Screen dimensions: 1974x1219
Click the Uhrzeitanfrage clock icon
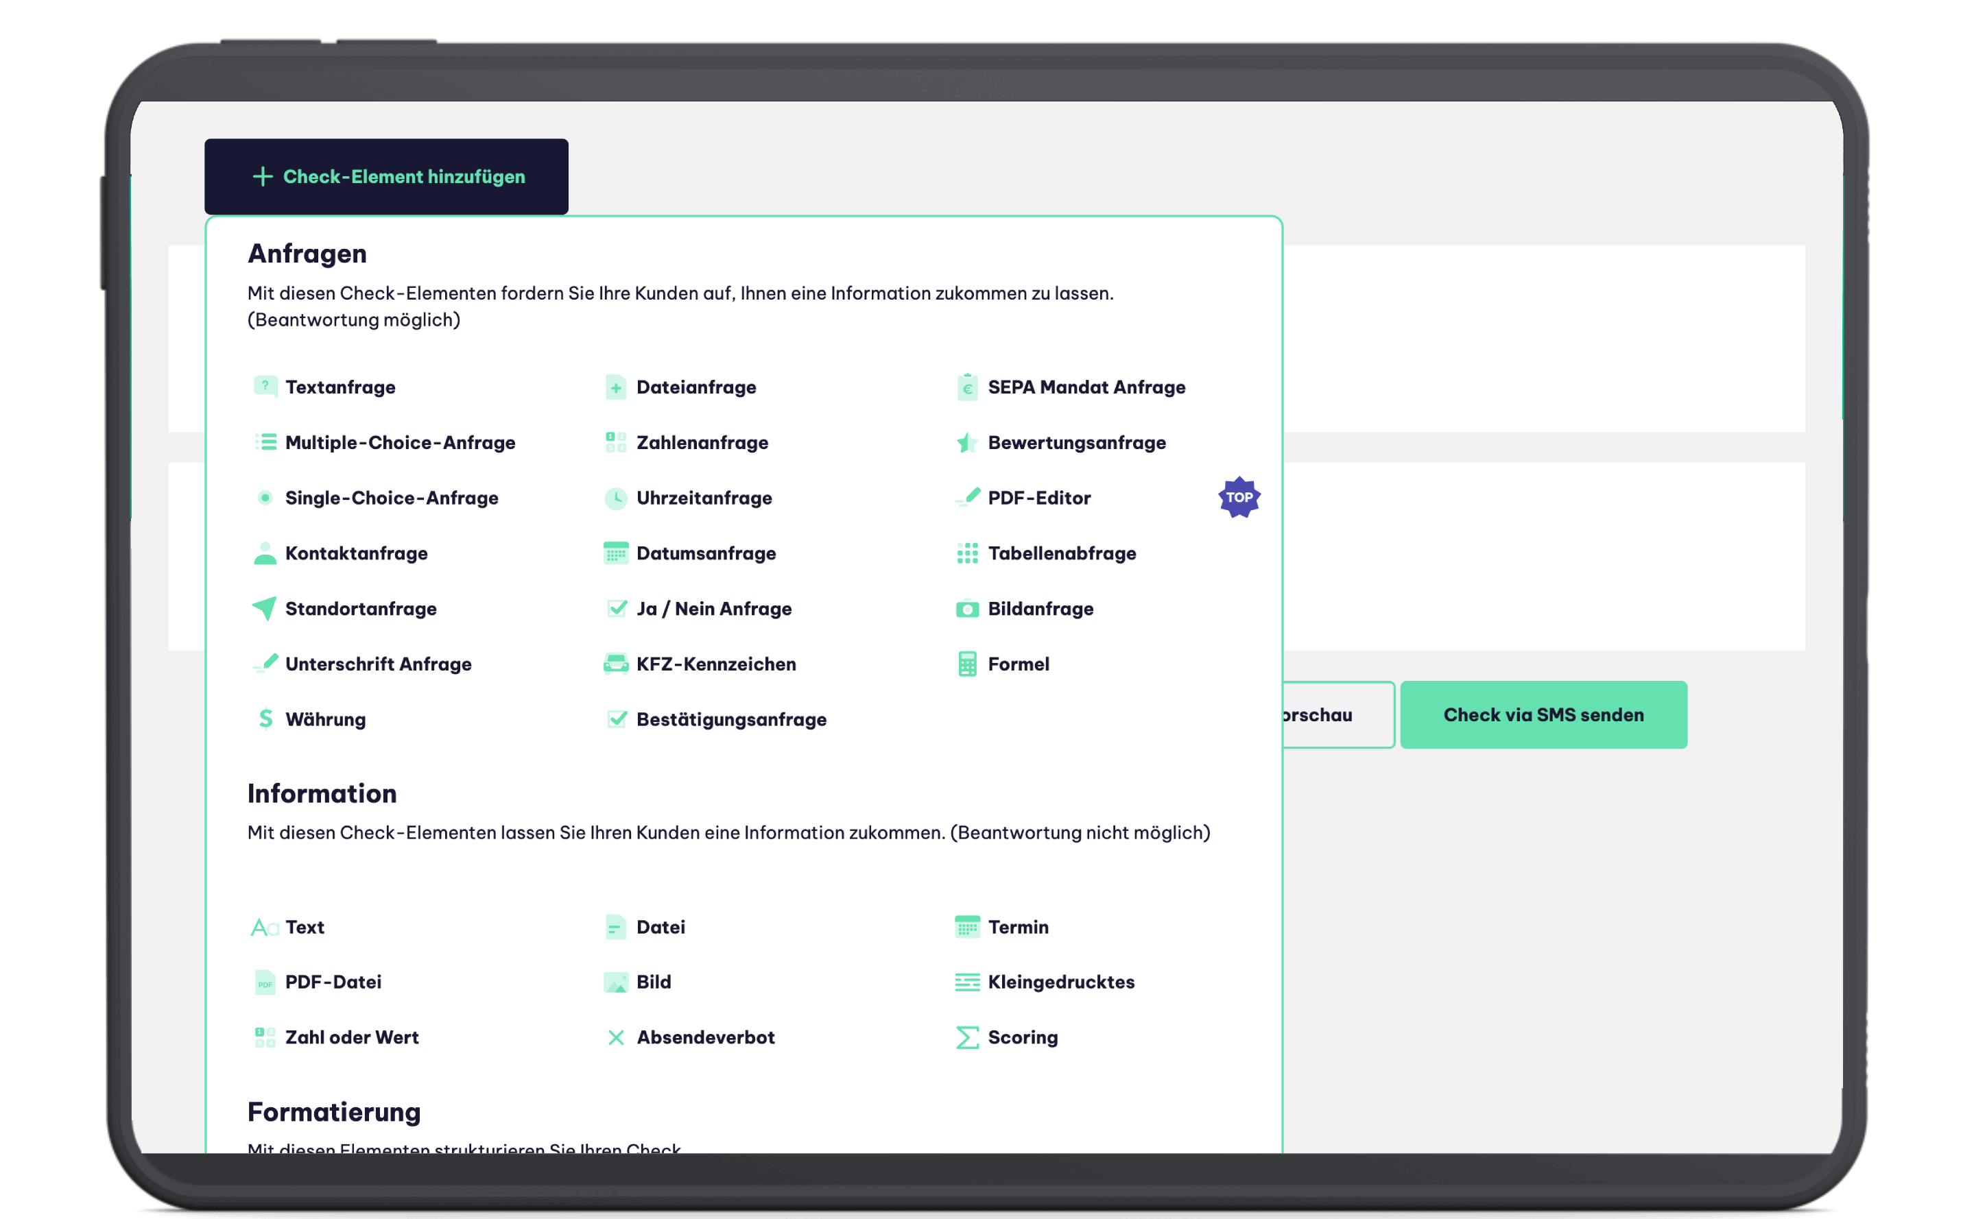click(x=616, y=498)
